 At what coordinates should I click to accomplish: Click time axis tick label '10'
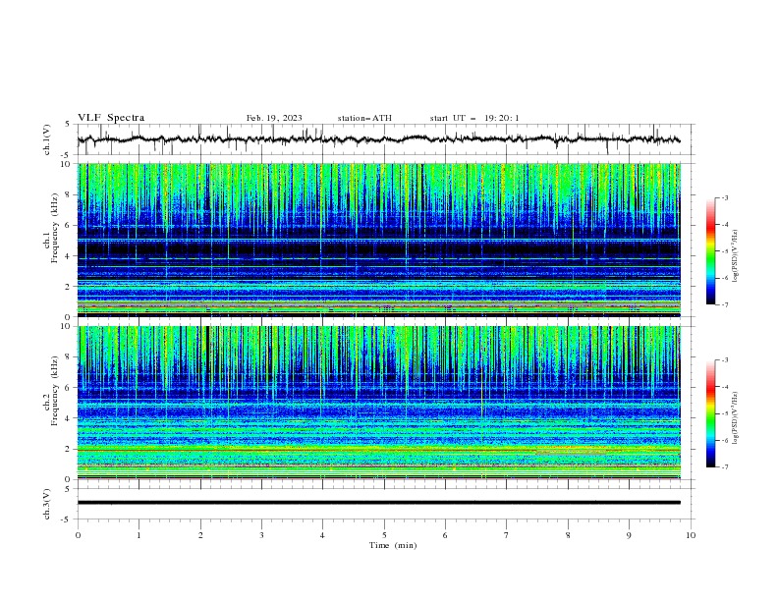(x=691, y=535)
